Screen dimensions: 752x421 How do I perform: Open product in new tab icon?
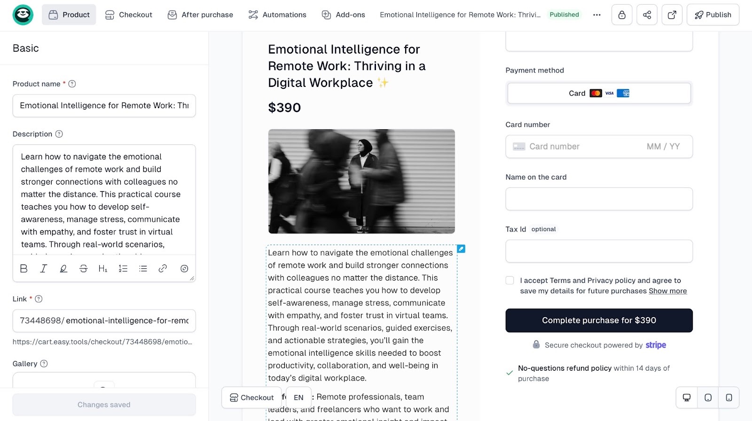click(x=672, y=15)
